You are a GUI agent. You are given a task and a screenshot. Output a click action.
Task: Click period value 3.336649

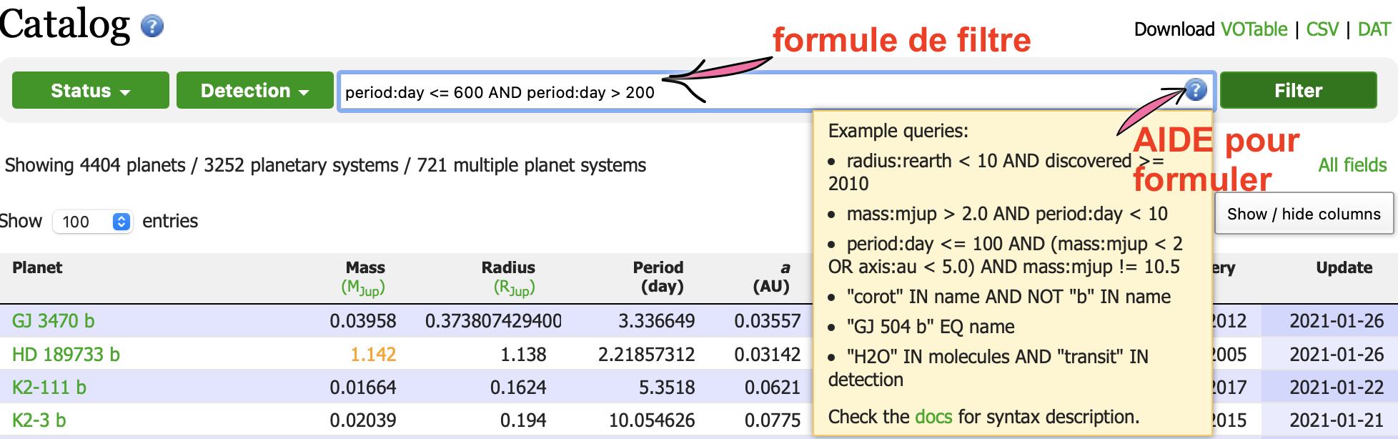click(657, 321)
